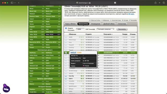This screenshot has width=167, height=94.
Task: Click info icon of highlighted NetEx24 row
Action: tap(66, 53)
